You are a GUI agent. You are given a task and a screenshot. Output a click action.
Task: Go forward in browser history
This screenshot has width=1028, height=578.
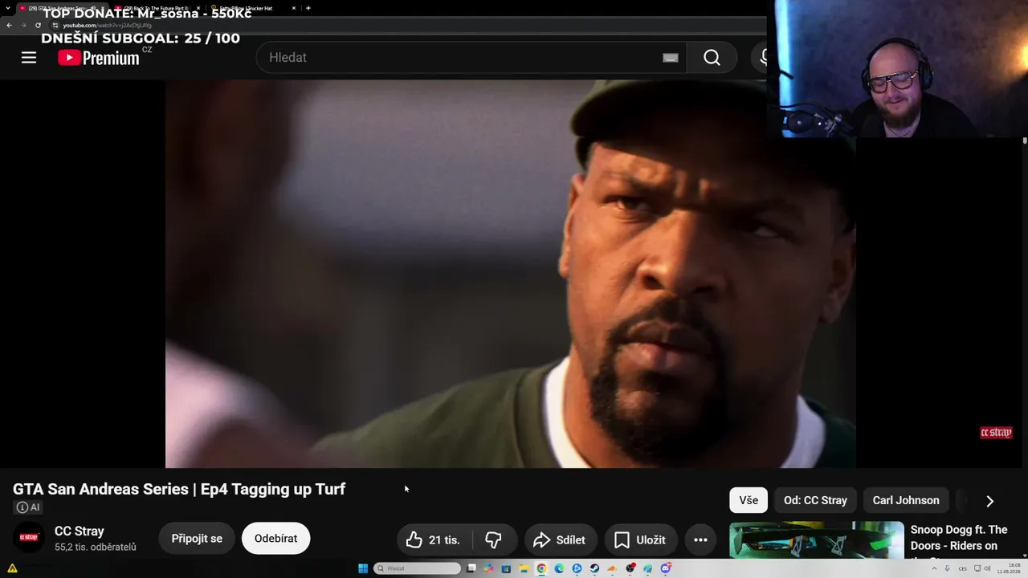(x=23, y=25)
